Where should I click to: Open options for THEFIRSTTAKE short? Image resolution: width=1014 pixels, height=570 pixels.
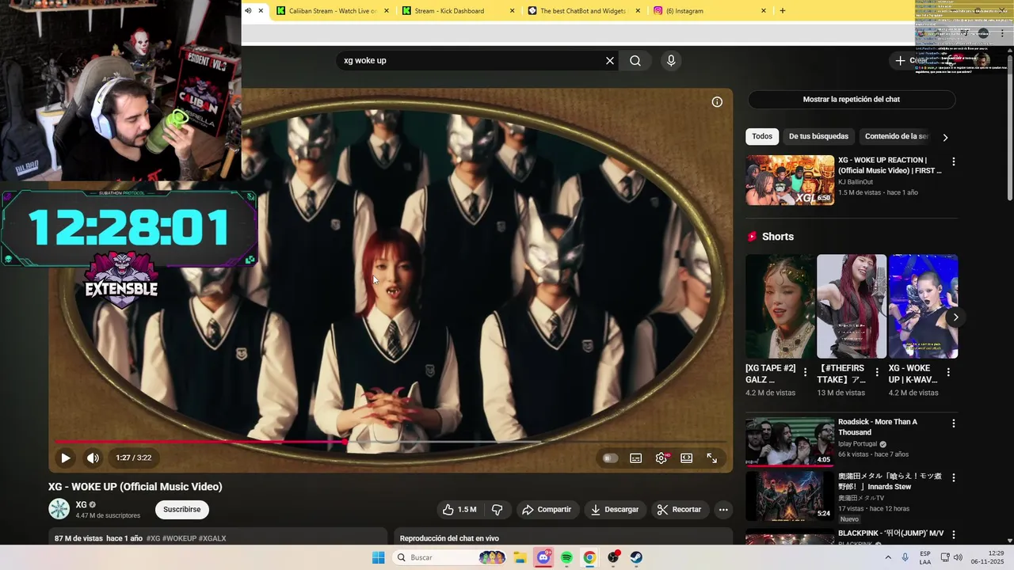pyautogui.click(x=877, y=372)
